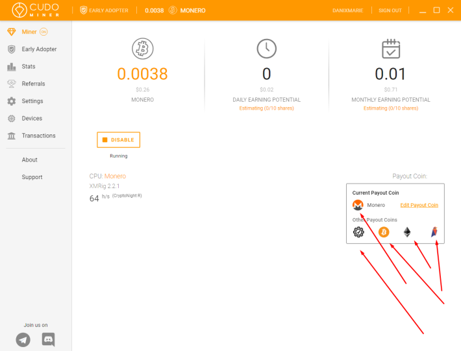461x351 pixels.
Task: Navigate to Devices
Action: point(32,118)
